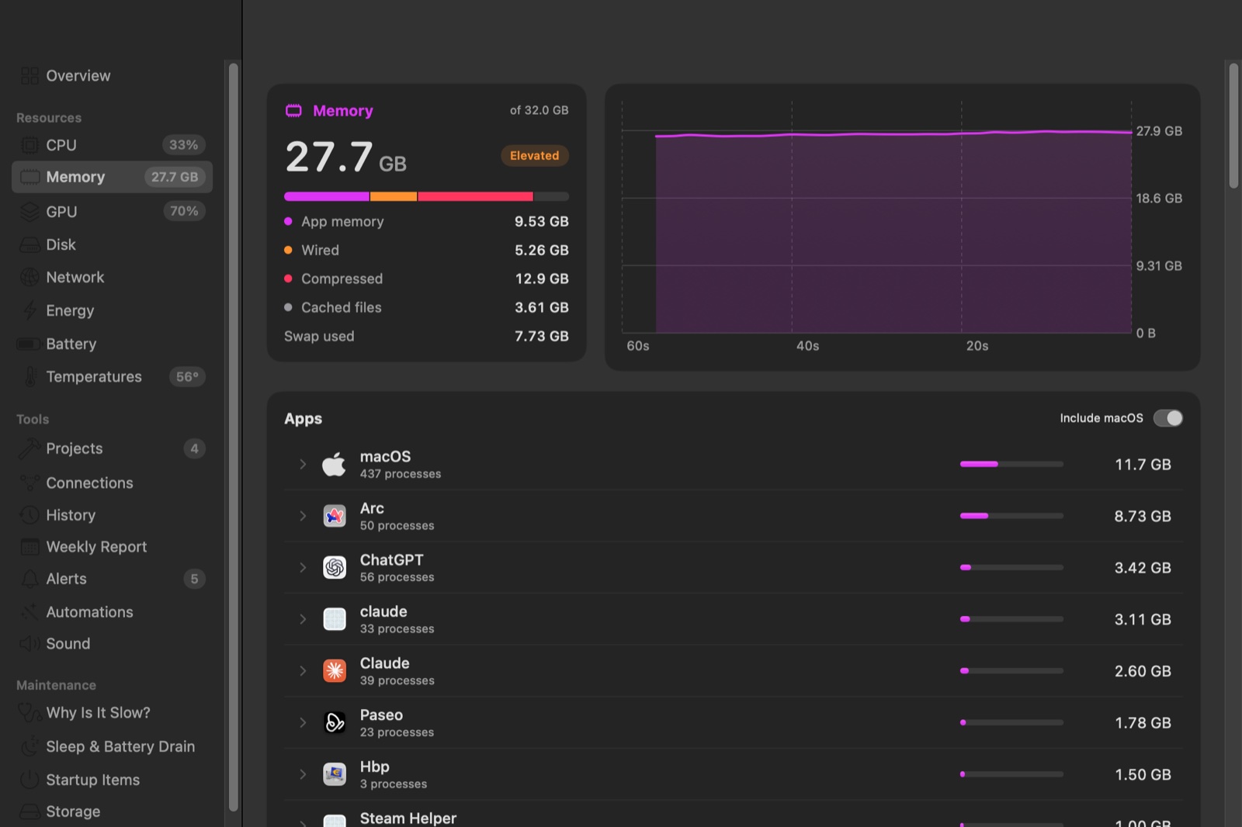
Task: Click the Alerts bell icon
Action: pos(29,580)
